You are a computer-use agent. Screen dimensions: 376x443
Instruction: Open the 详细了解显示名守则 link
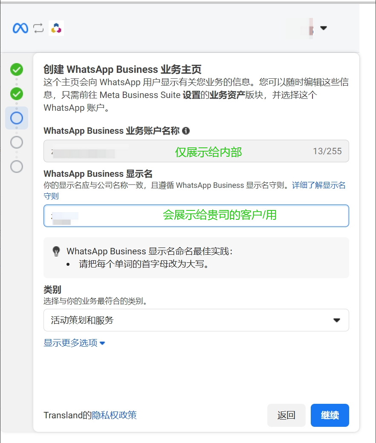tap(318, 185)
